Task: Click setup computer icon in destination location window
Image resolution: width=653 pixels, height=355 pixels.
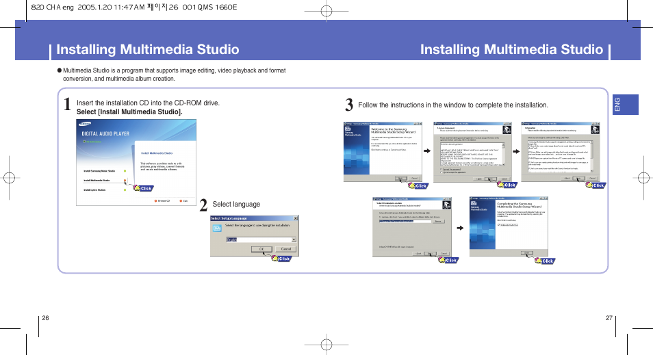Action: click(x=446, y=205)
